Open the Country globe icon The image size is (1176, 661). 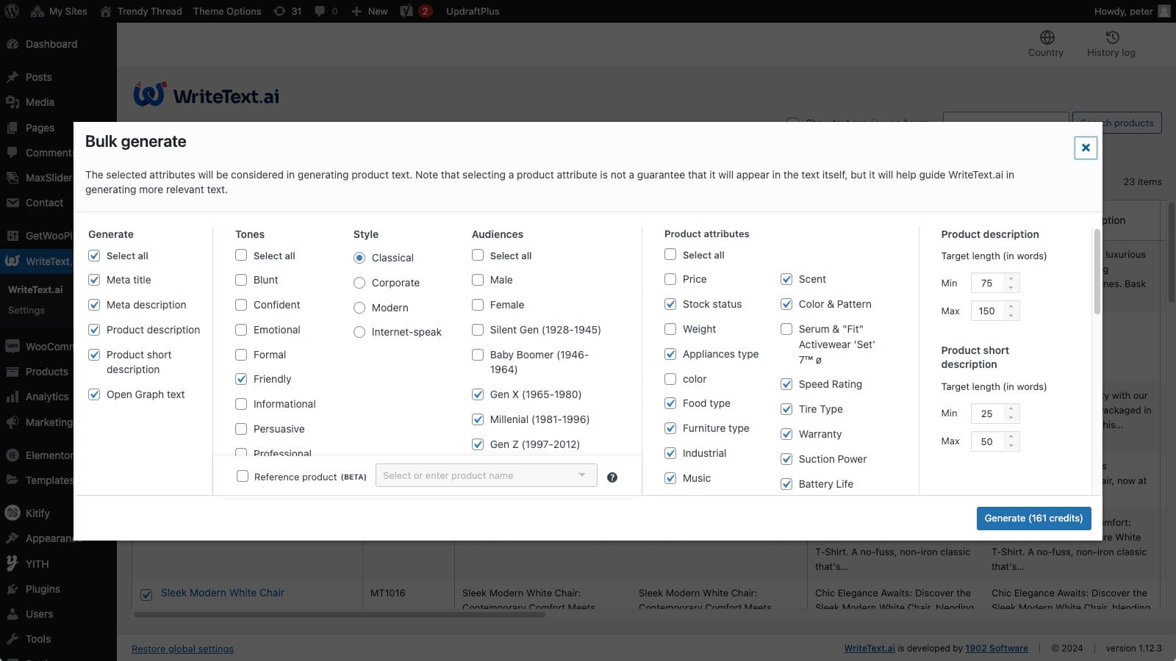click(x=1047, y=37)
